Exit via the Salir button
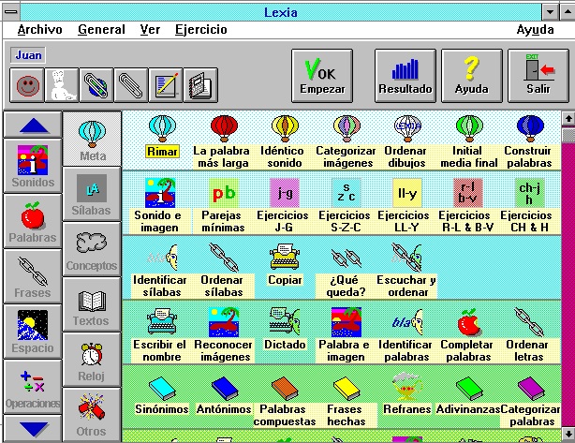The image size is (575, 443). 538,76
